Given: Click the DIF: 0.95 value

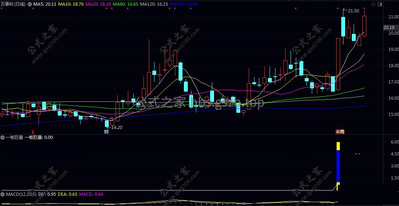Looking at the screenshot, I should 47,194.
